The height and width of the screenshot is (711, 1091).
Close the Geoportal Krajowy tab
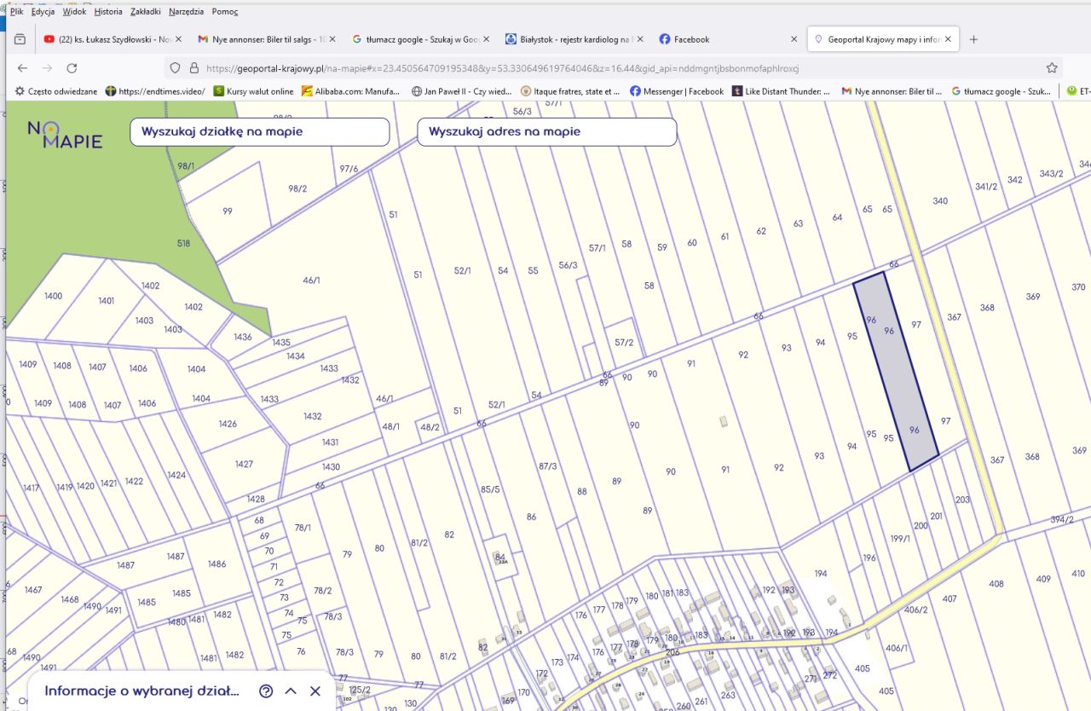coord(948,39)
